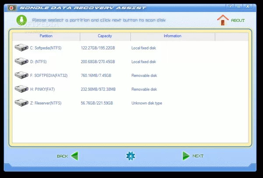Sort by the Partition column header
263x178 pixels.
(x=46, y=36)
